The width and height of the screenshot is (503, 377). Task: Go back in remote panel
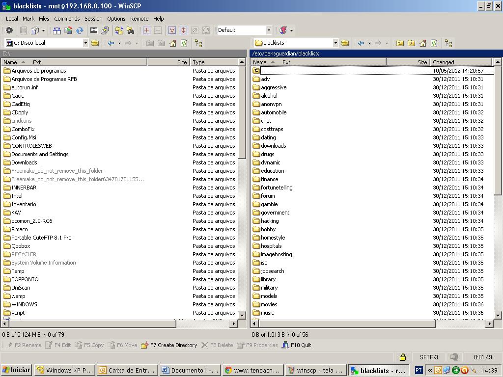click(361, 43)
